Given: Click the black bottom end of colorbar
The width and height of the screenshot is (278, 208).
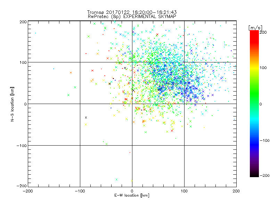Looking at the screenshot, I should (x=254, y=174).
